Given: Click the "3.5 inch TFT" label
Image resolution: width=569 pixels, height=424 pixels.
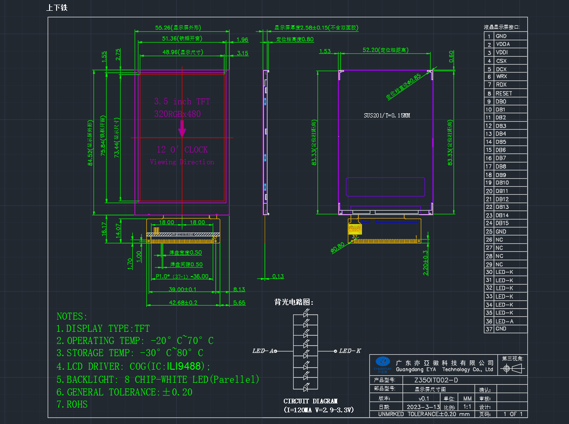Looking at the screenshot, I should 182,102.
